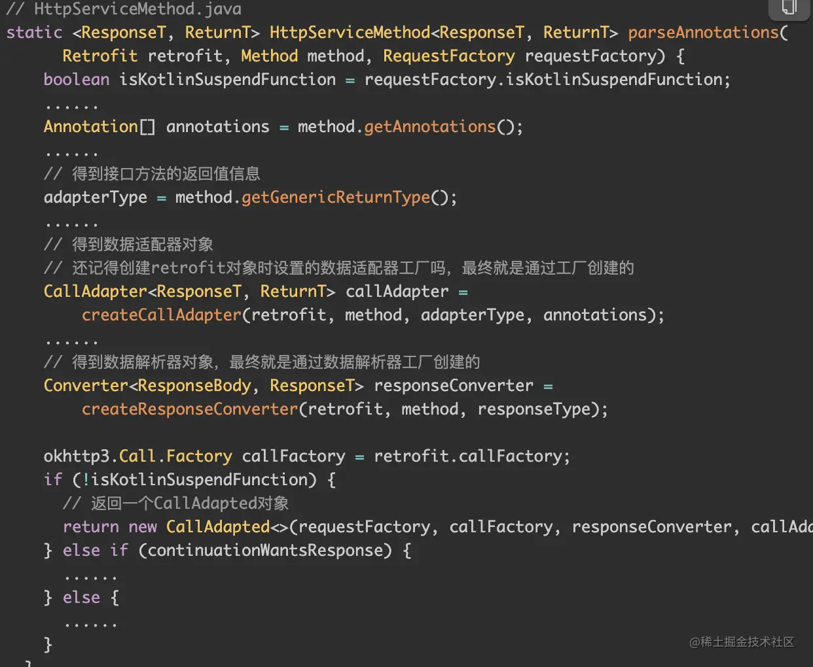Click 'adapterType' variable at the start of the assignment line
813x667 pixels.
point(96,197)
